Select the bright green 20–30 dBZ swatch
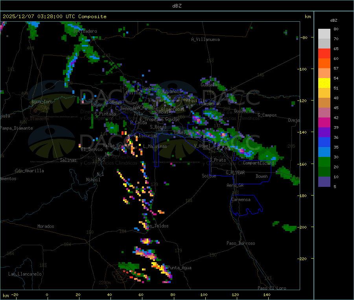The width and height of the screenshot is (354, 300). pos(324,162)
